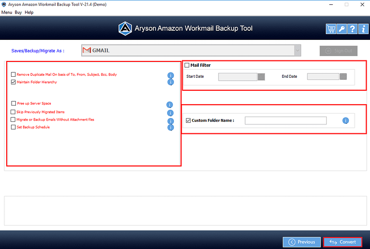Viewport: 370px width, 249px height.
Task: Enable the Mail Filter checkbox
Action: (x=187, y=65)
